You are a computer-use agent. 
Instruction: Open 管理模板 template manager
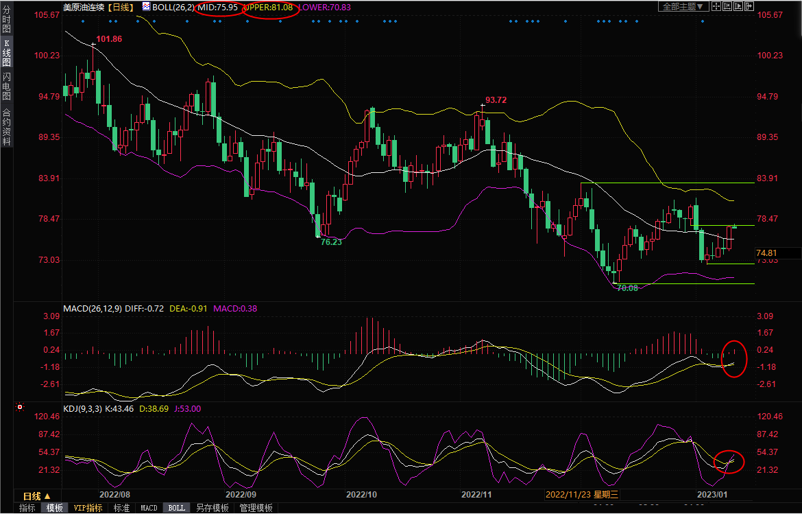point(256,509)
